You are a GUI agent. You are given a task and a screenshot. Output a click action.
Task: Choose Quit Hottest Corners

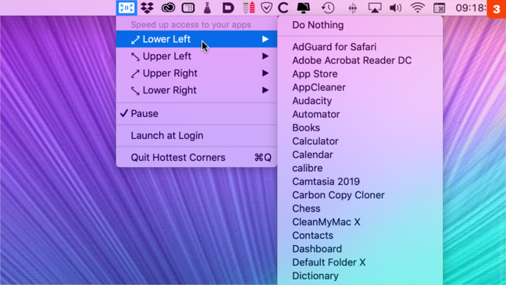pos(197,158)
